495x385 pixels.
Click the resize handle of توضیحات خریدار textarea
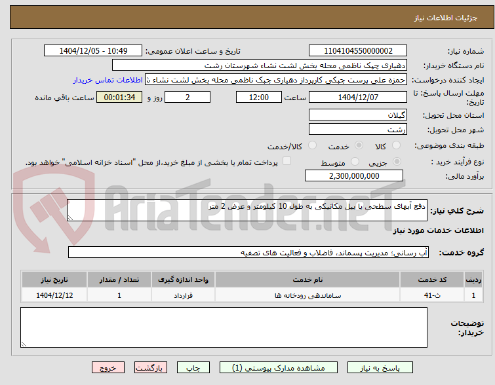click(24, 344)
